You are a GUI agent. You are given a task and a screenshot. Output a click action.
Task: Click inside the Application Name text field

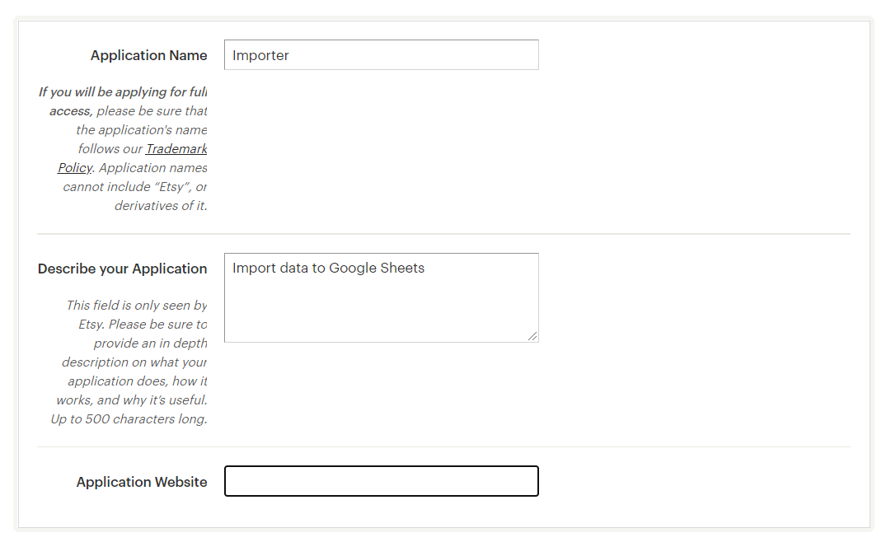click(x=381, y=54)
